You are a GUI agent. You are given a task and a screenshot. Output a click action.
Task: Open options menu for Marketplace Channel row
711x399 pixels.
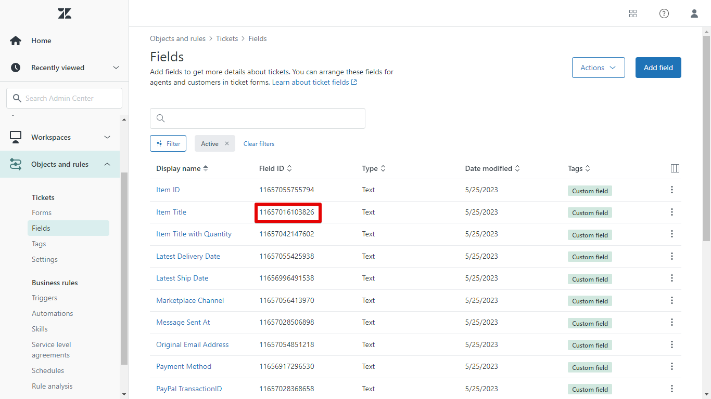click(672, 300)
